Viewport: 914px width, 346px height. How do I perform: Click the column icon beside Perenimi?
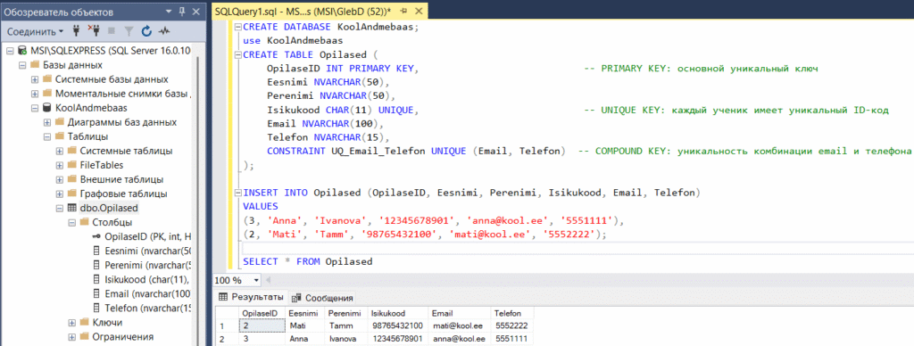[x=96, y=265]
